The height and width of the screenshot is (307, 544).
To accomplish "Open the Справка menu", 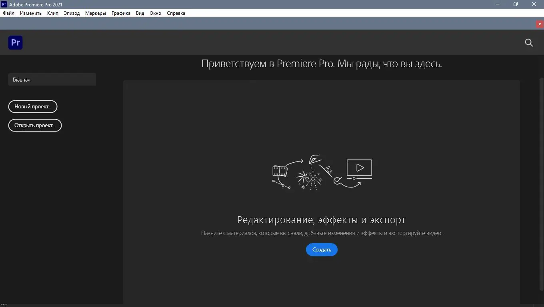I will click(176, 13).
